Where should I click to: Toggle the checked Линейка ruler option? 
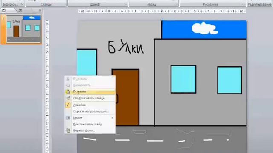tap(90, 105)
